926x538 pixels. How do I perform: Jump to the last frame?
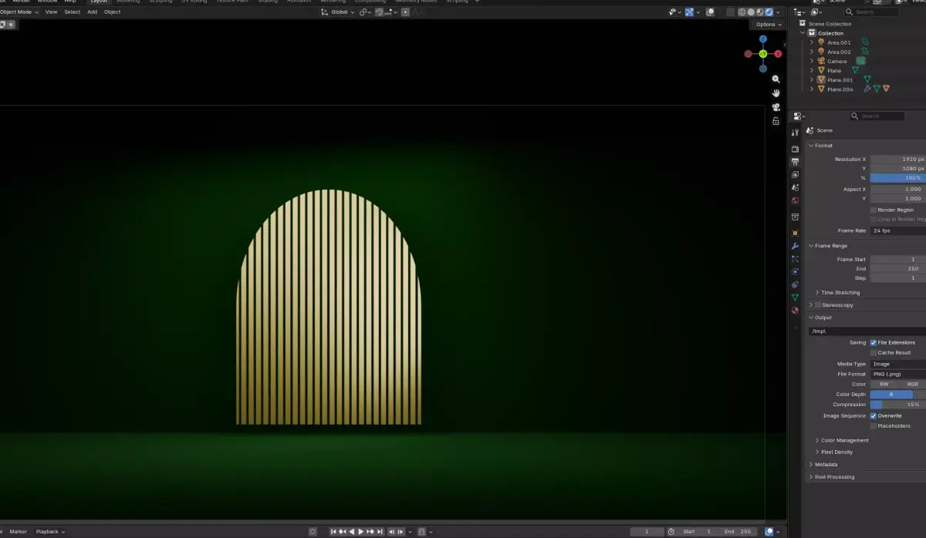coord(379,532)
